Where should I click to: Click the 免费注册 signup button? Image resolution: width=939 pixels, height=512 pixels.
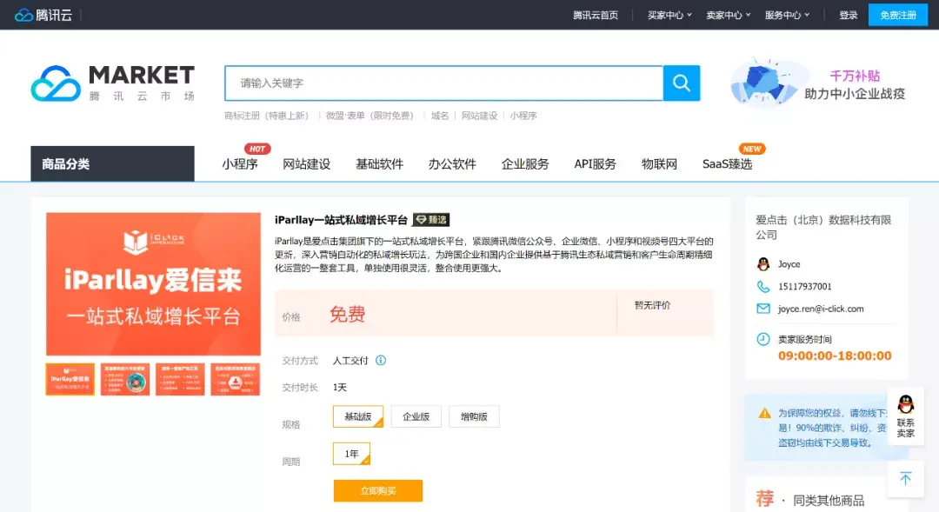click(x=897, y=14)
